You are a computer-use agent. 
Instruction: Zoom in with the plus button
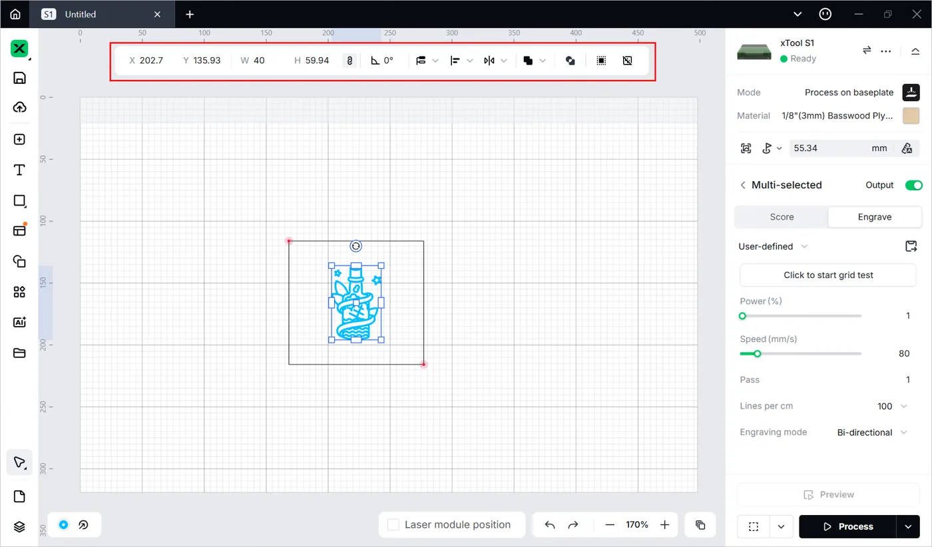click(x=664, y=525)
